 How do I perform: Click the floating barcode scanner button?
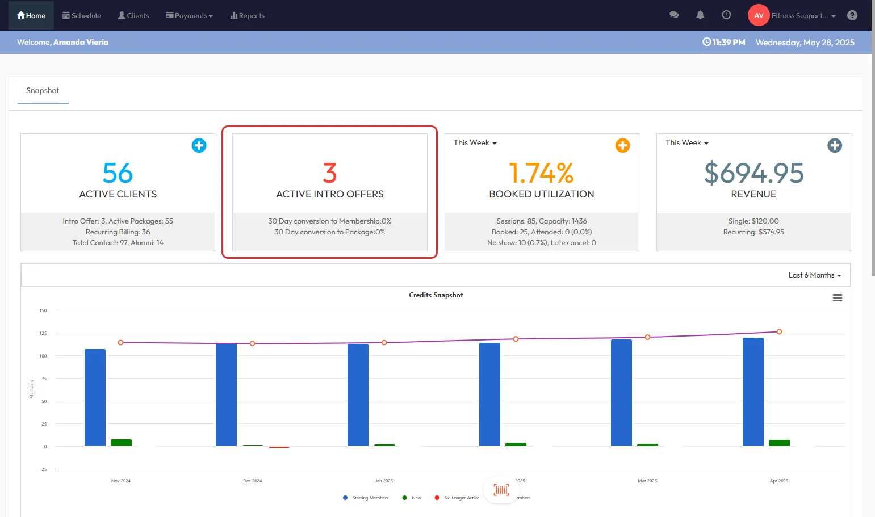click(501, 489)
